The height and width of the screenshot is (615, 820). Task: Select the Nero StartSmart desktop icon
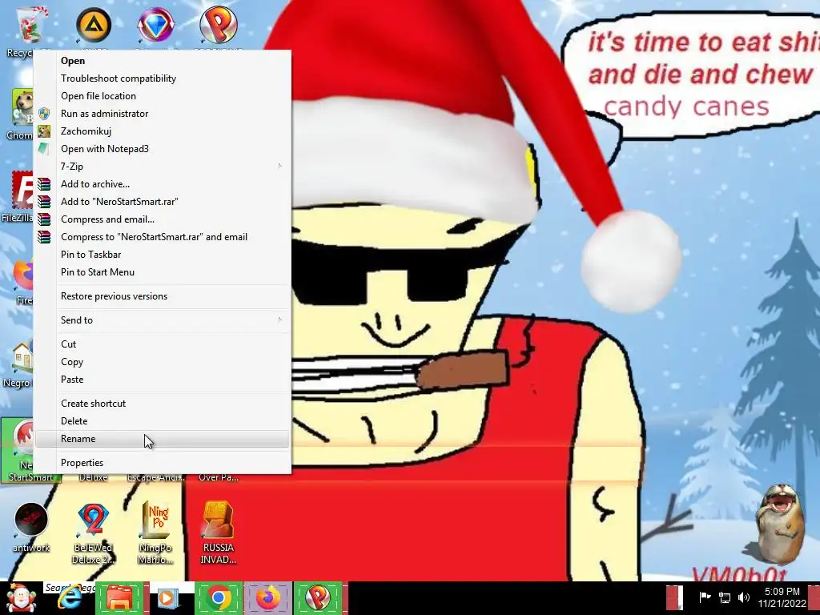pyautogui.click(x=18, y=451)
